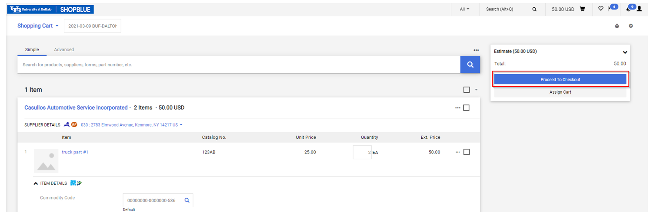Open the Shopping Cart dropdown menu

pyautogui.click(x=38, y=26)
